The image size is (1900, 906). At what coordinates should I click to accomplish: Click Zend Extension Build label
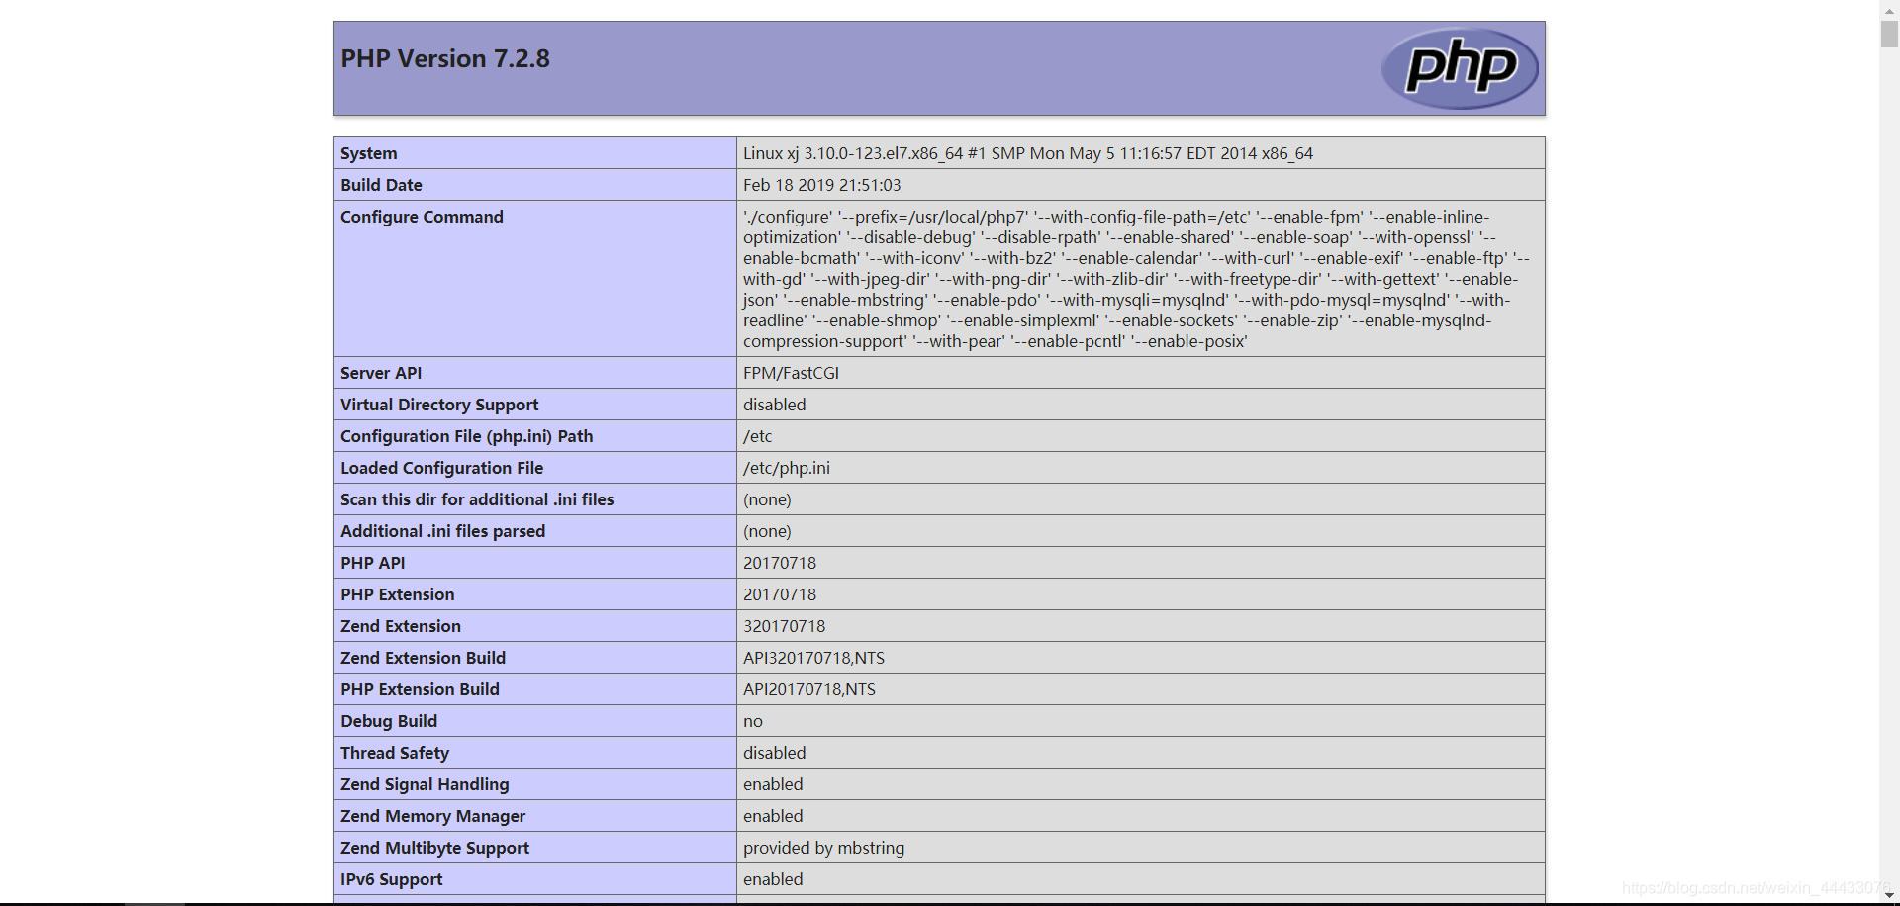click(x=424, y=658)
